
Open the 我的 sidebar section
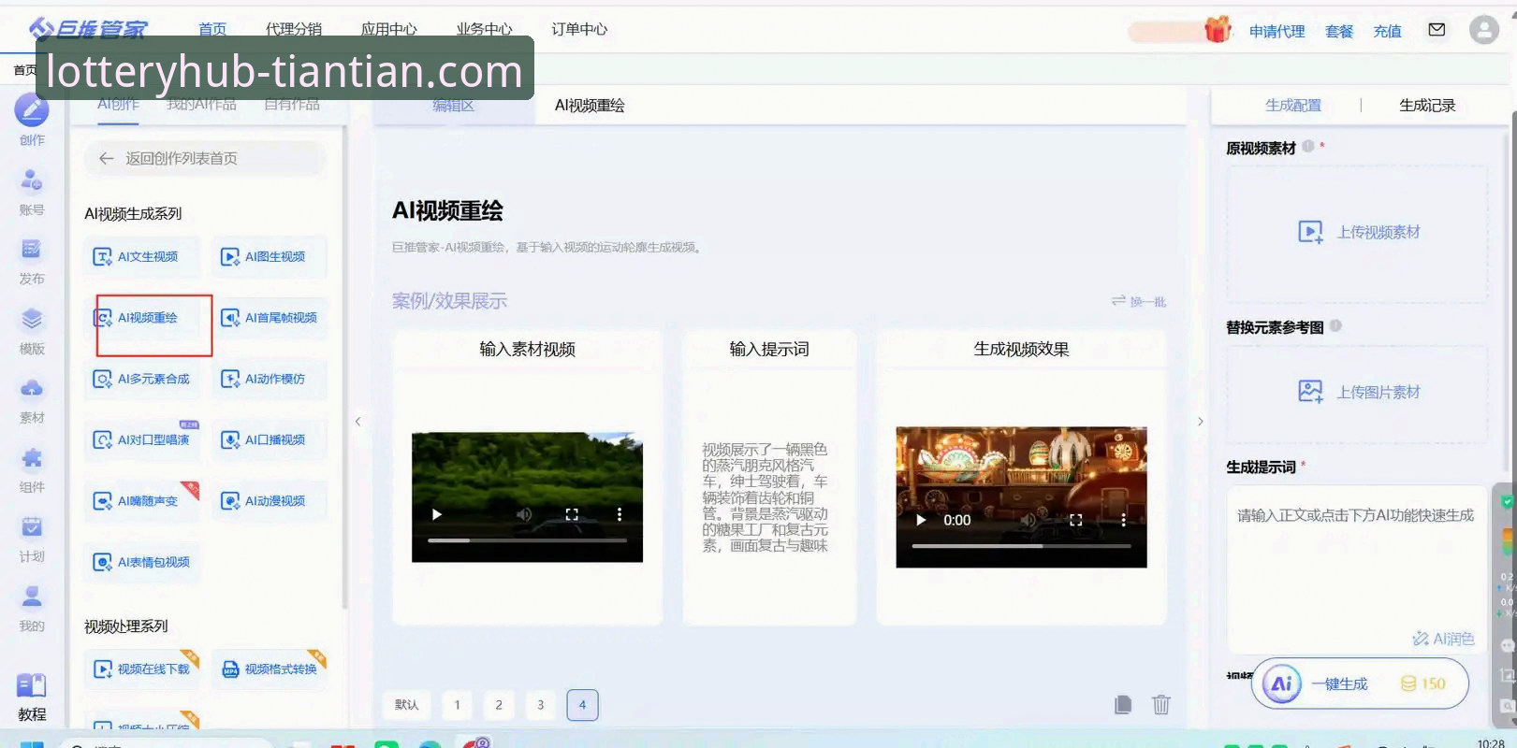point(32,609)
